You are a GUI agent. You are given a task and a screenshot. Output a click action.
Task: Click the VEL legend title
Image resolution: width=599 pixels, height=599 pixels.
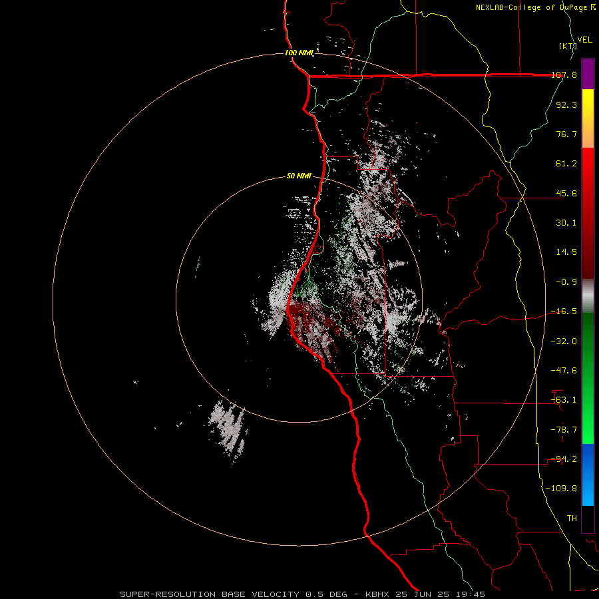[584, 40]
